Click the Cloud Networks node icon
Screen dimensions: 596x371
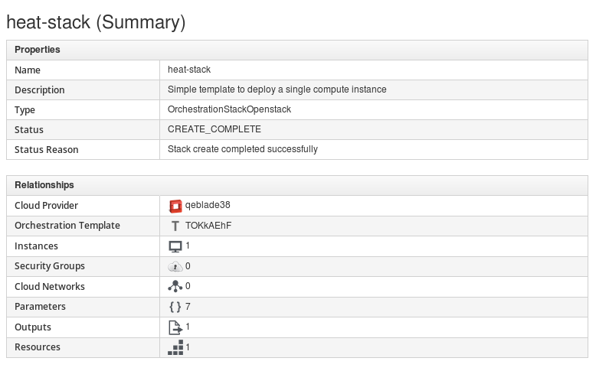click(x=175, y=287)
